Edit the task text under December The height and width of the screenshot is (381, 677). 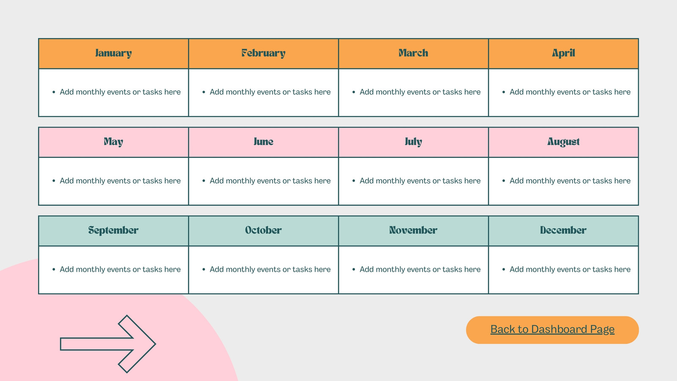click(x=570, y=269)
